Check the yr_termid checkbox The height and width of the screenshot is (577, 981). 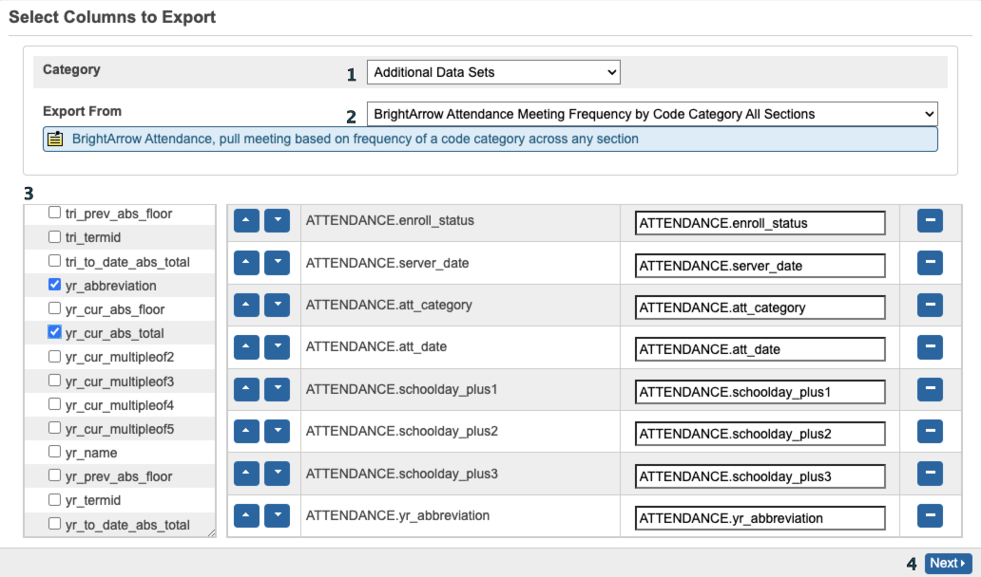click(54, 499)
